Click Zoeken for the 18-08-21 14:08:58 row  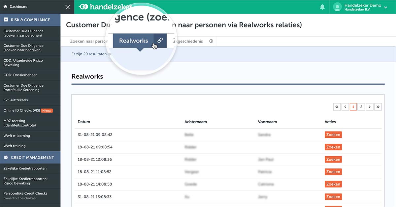pyautogui.click(x=333, y=184)
